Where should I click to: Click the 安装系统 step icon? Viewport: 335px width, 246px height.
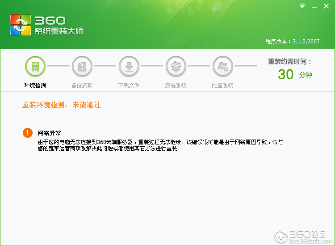[176, 67]
